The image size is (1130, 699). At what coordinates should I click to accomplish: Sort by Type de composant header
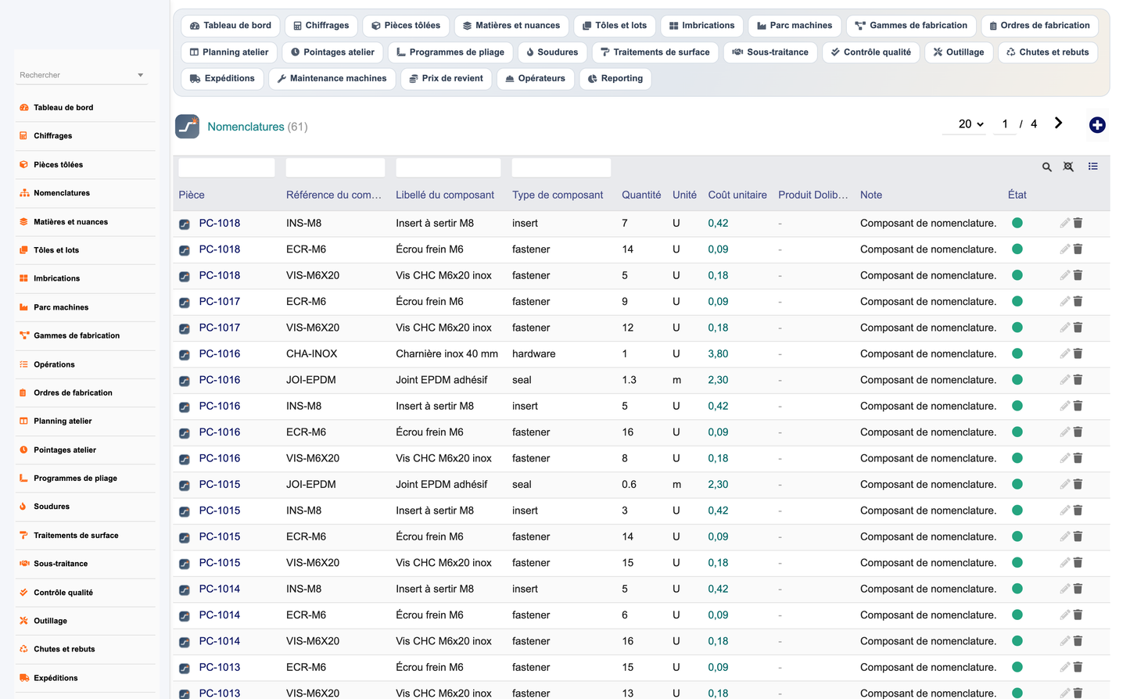point(558,195)
